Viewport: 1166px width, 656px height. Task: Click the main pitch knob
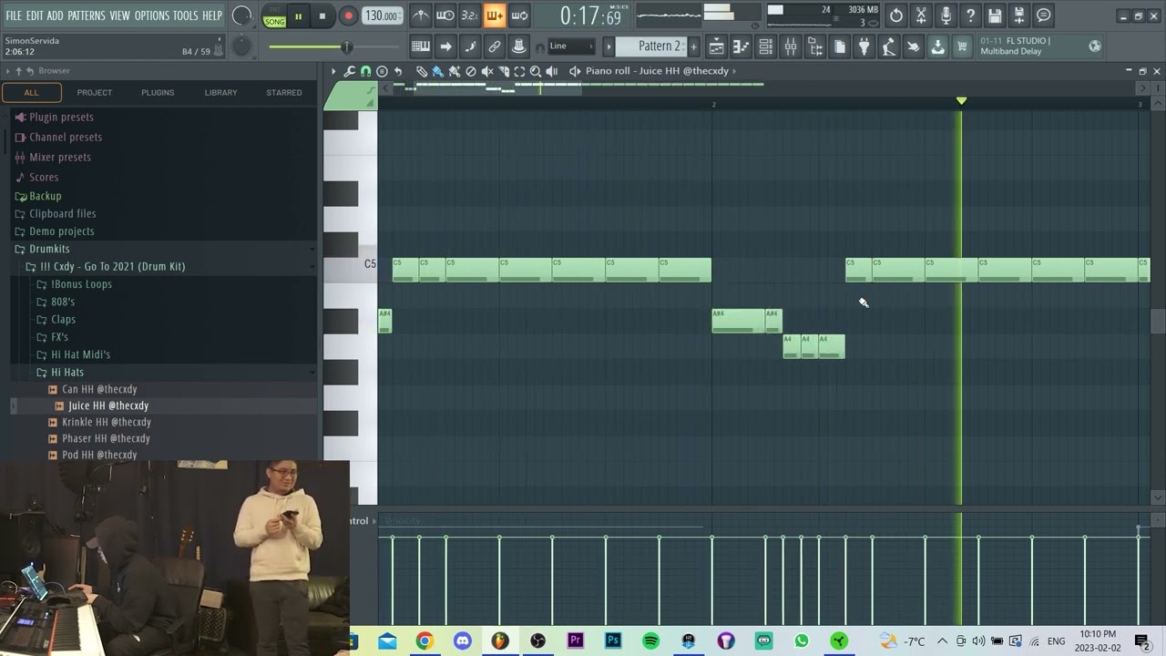point(241,46)
